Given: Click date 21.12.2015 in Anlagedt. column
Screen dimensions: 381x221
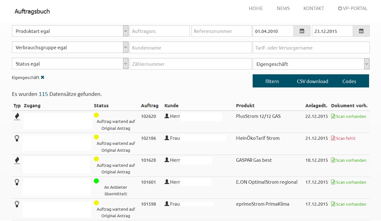Looking at the screenshot, I should 316,138.
